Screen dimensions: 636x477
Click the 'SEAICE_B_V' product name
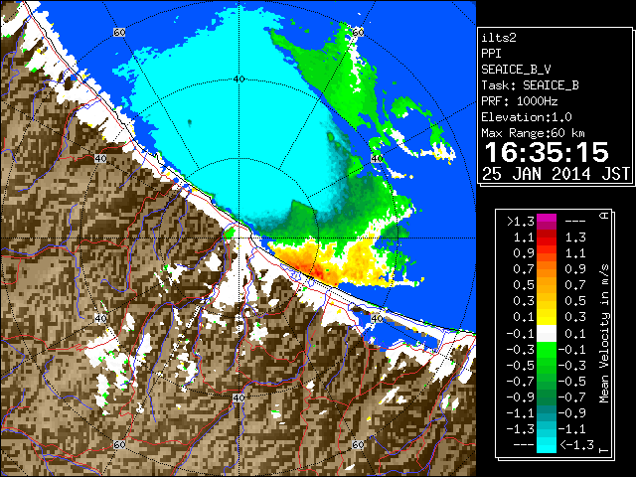coord(516,70)
